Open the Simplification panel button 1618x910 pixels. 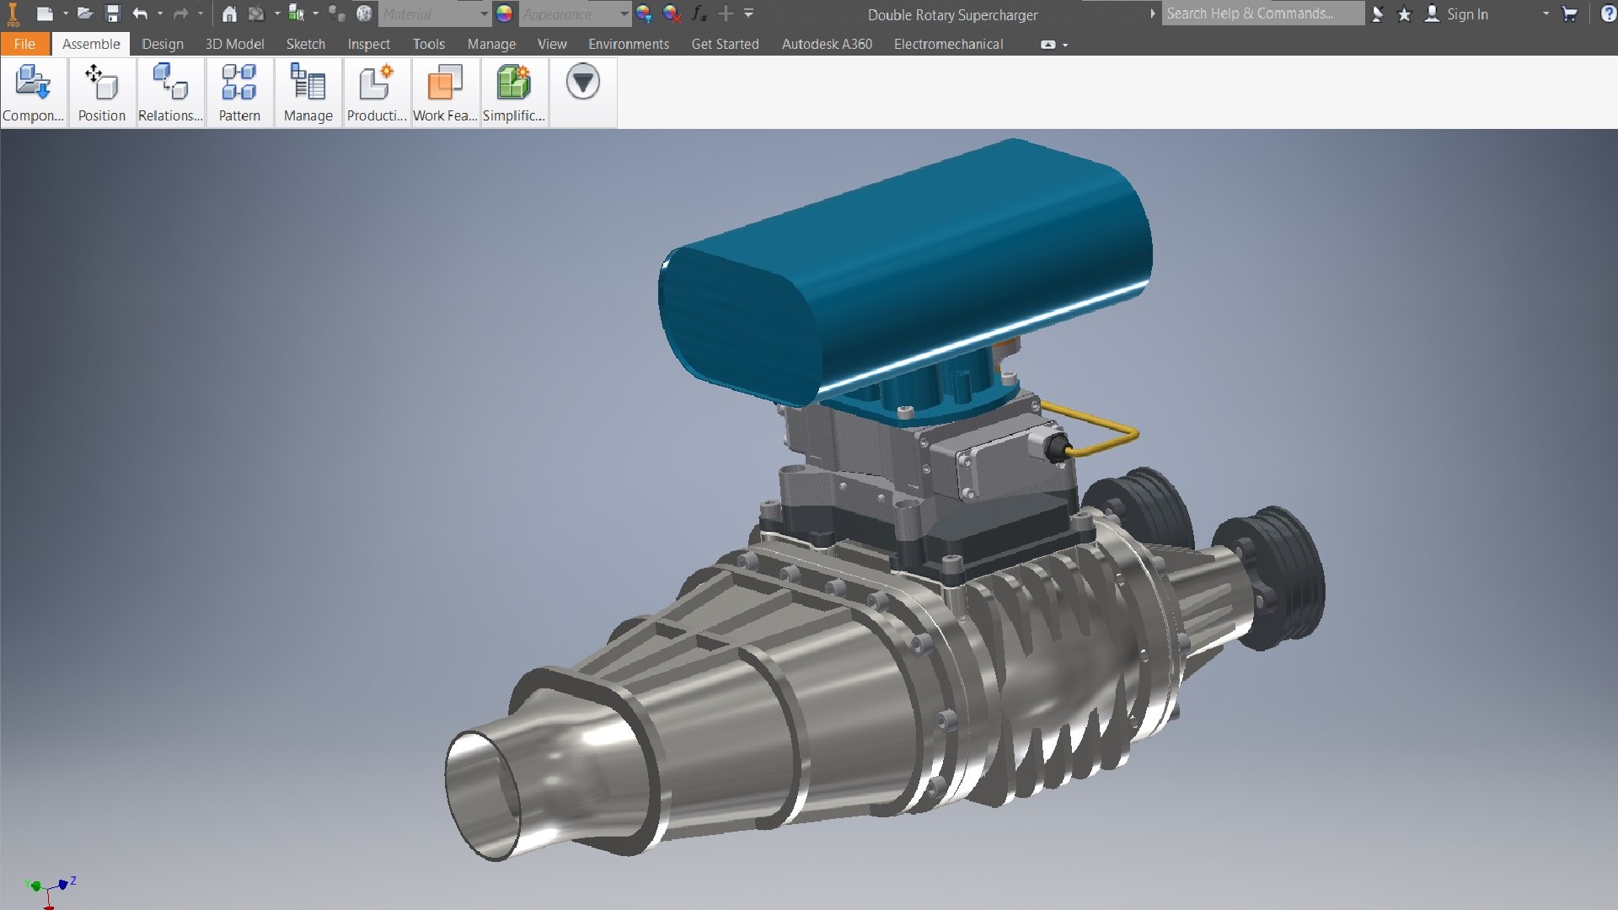[x=513, y=93]
